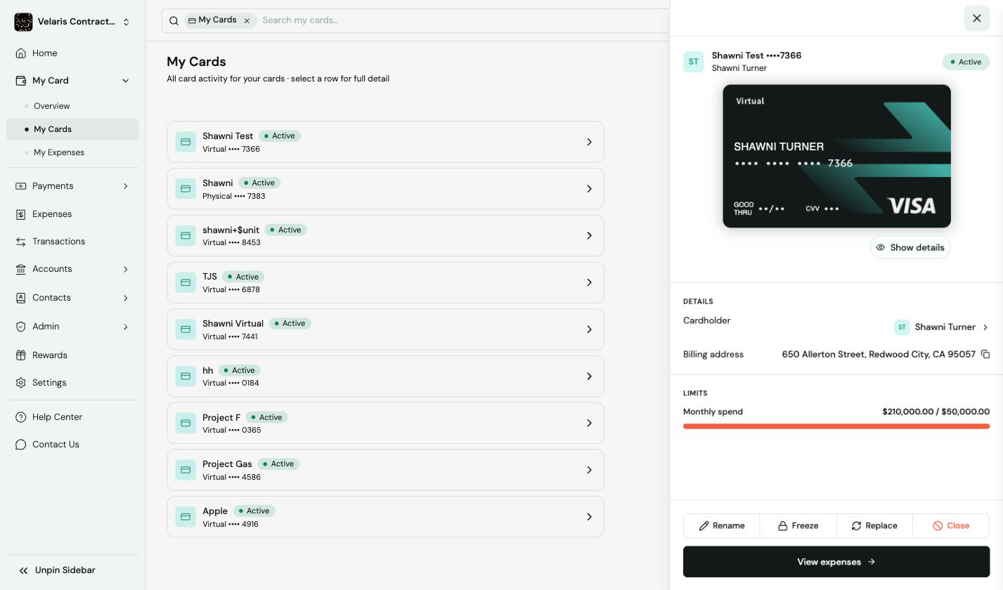The image size is (1003, 590).
Task: Open the Settings menu item
Action: pyautogui.click(x=49, y=383)
